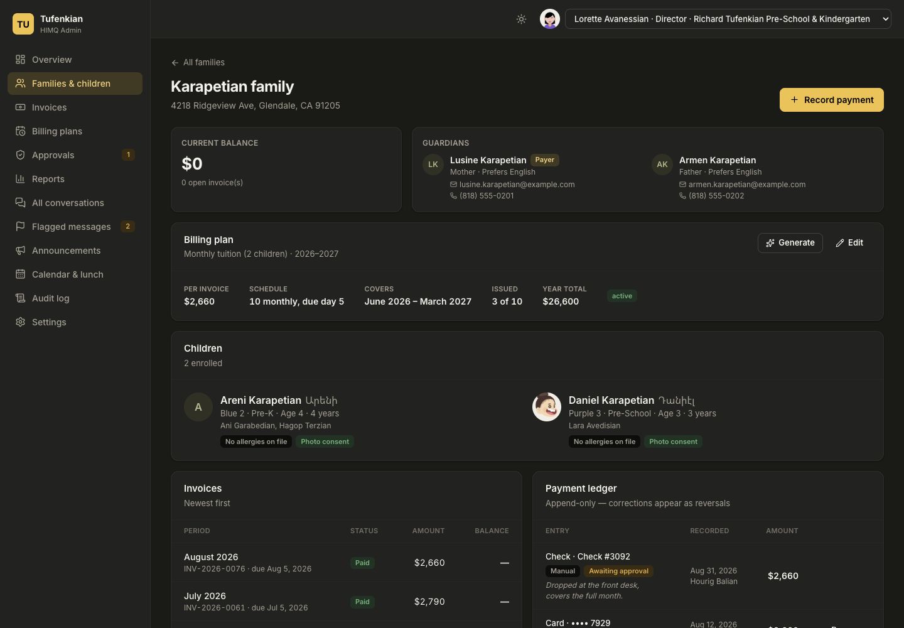This screenshot has width=904, height=628.
Task: Open the Lorette Avanessian role dropdown
Action: pyautogui.click(x=728, y=19)
